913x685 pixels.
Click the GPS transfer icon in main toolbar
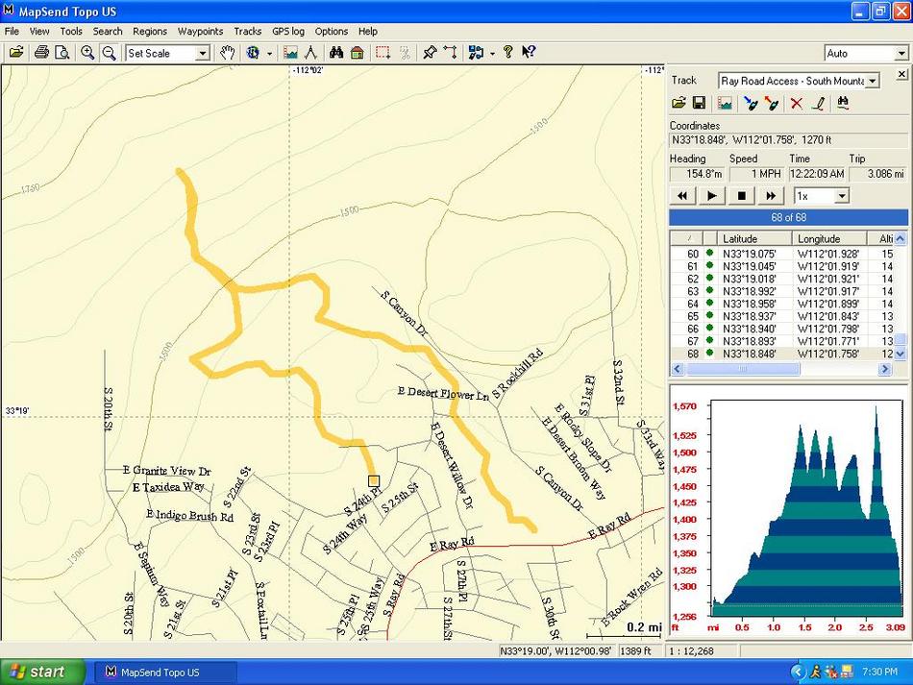[476, 53]
